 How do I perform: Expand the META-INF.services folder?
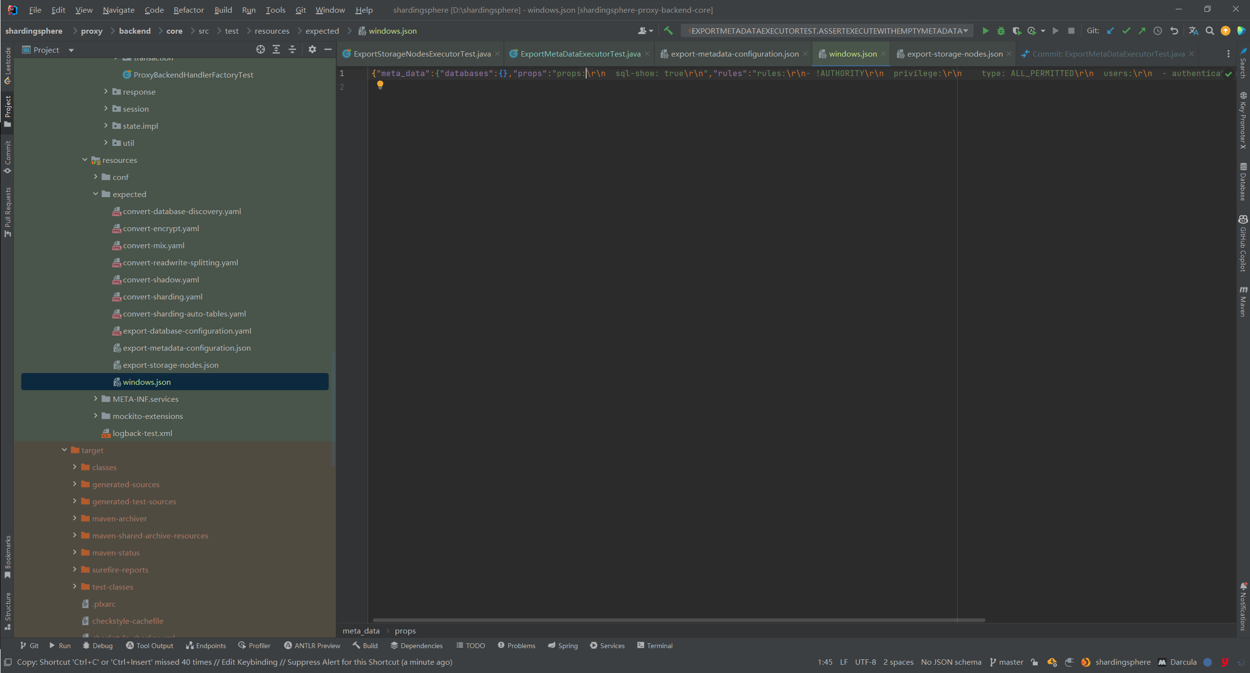(x=96, y=398)
